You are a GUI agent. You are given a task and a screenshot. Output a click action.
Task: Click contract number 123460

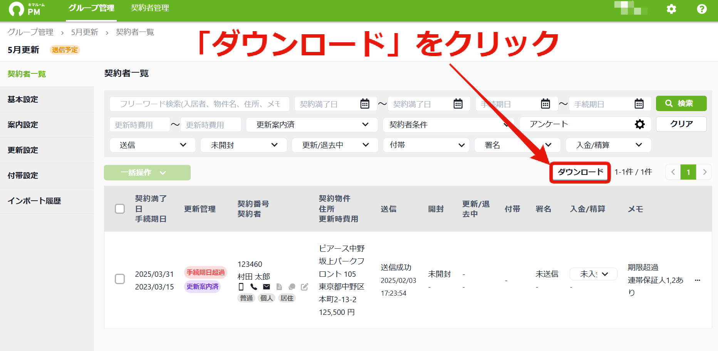[250, 264]
